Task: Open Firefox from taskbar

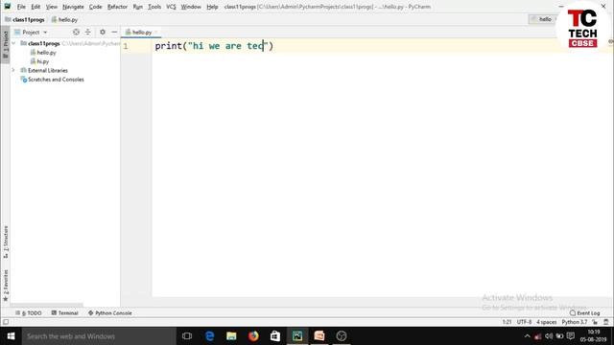Action: pyautogui.click(x=253, y=336)
